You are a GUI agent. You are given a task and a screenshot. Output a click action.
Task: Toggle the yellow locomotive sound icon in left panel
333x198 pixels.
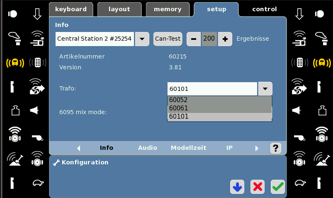click(x=15, y=63)
